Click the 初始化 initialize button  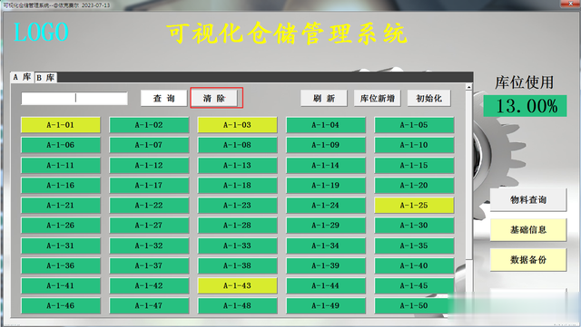(x=428, y=99)
